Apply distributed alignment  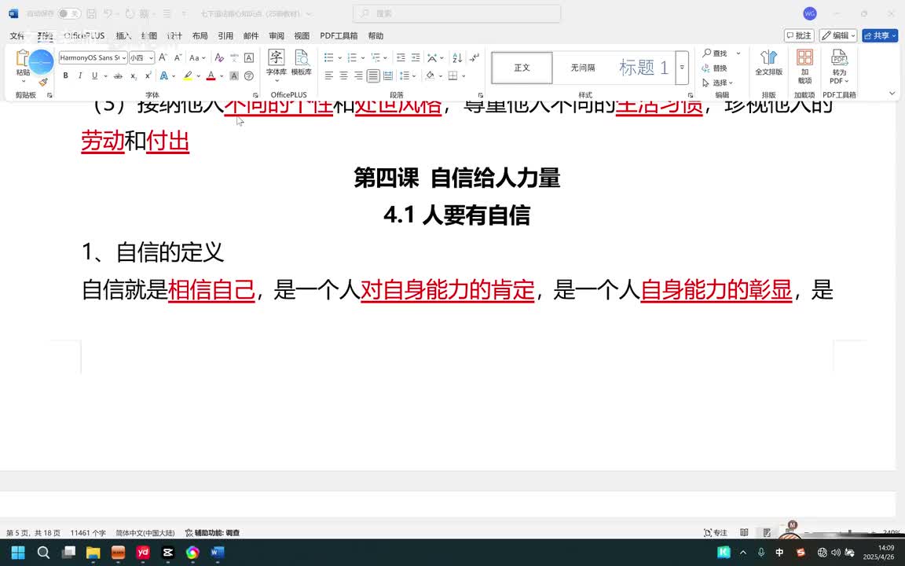coord(388,75)
